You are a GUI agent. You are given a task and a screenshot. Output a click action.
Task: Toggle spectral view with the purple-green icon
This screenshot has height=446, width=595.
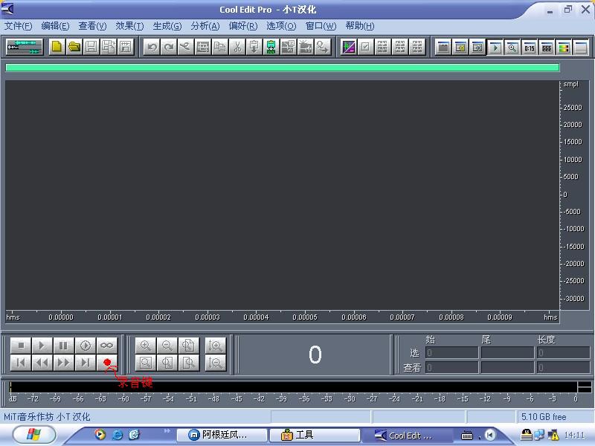(348, 47)
